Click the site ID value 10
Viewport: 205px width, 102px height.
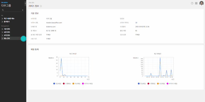(x=136, y=23)
